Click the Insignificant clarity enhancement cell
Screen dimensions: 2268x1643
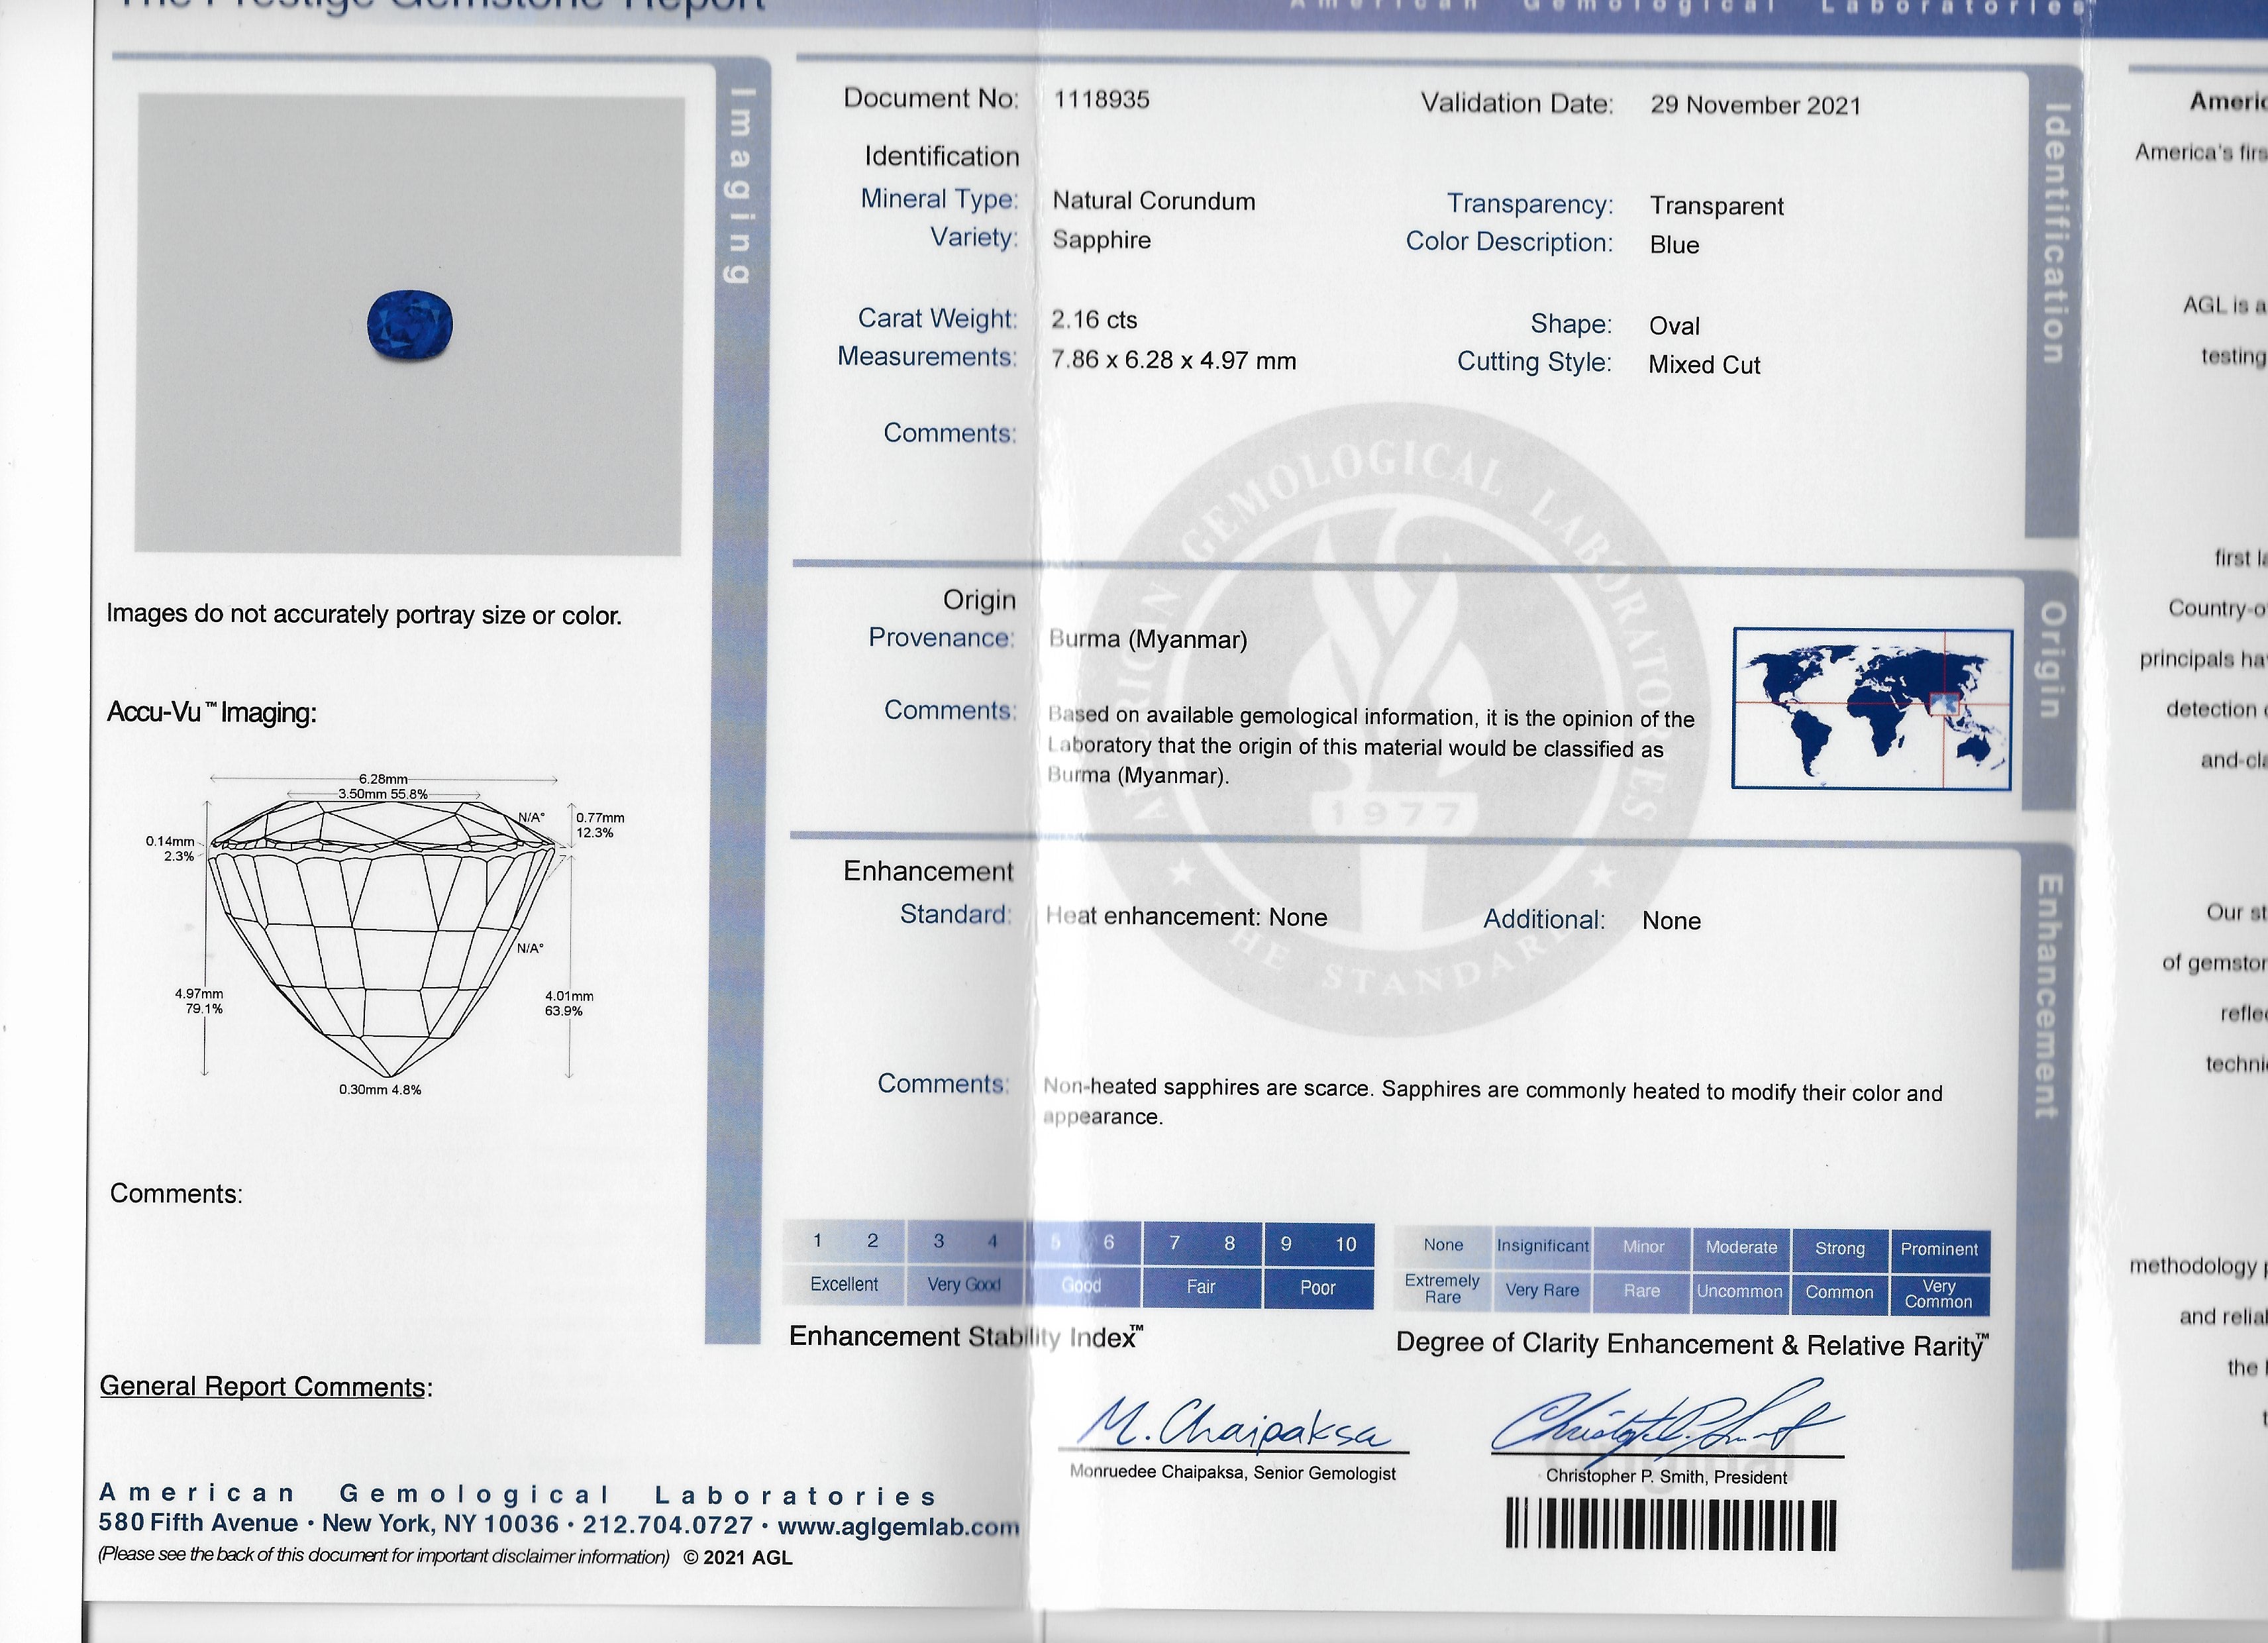coord(1542,1246)
